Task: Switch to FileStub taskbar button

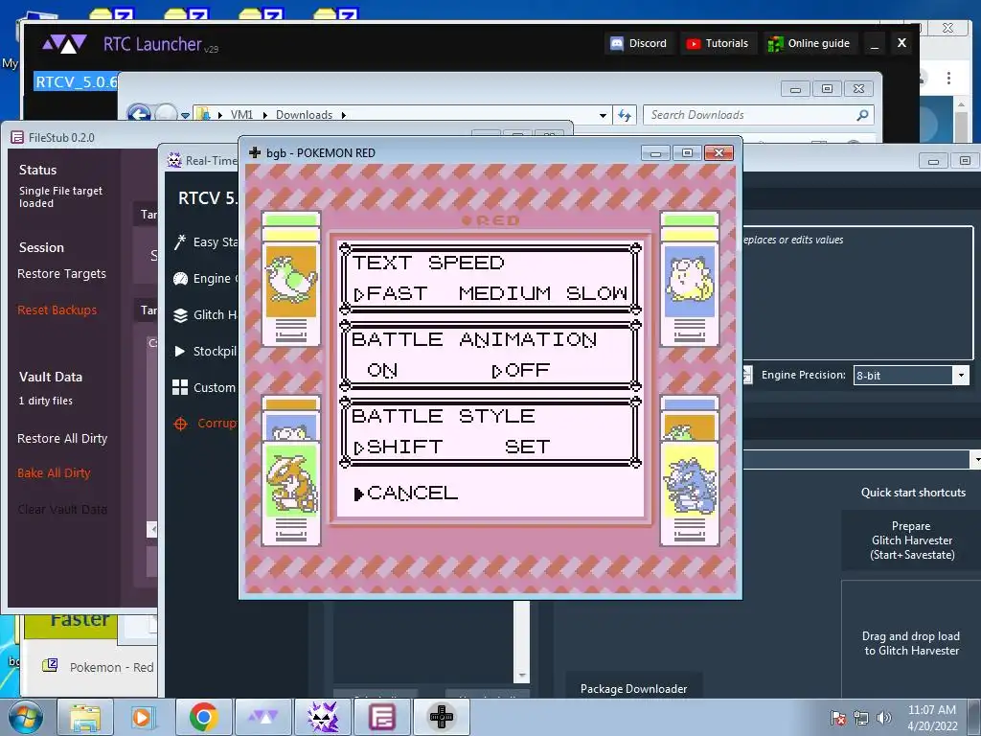Action: tap(381, 717)
